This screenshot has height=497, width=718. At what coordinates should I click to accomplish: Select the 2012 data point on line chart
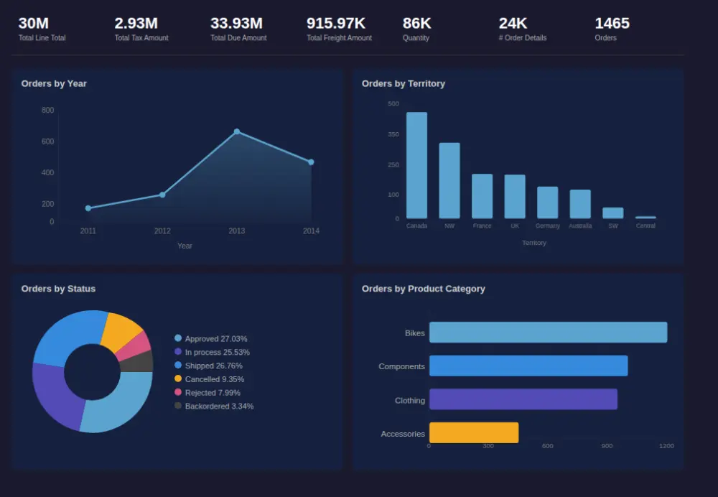coord(162,195)
